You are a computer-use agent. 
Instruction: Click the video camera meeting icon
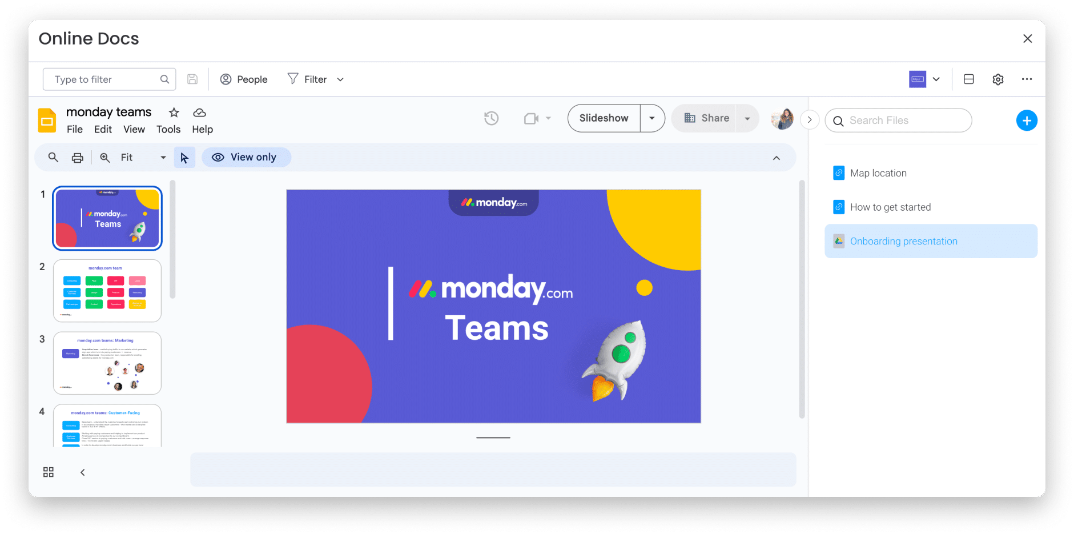coord(532,118)
